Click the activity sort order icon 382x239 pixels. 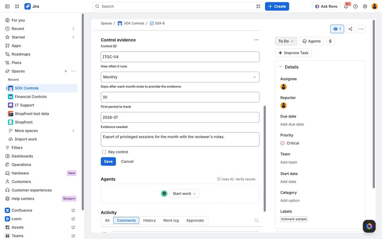[256, 221]
